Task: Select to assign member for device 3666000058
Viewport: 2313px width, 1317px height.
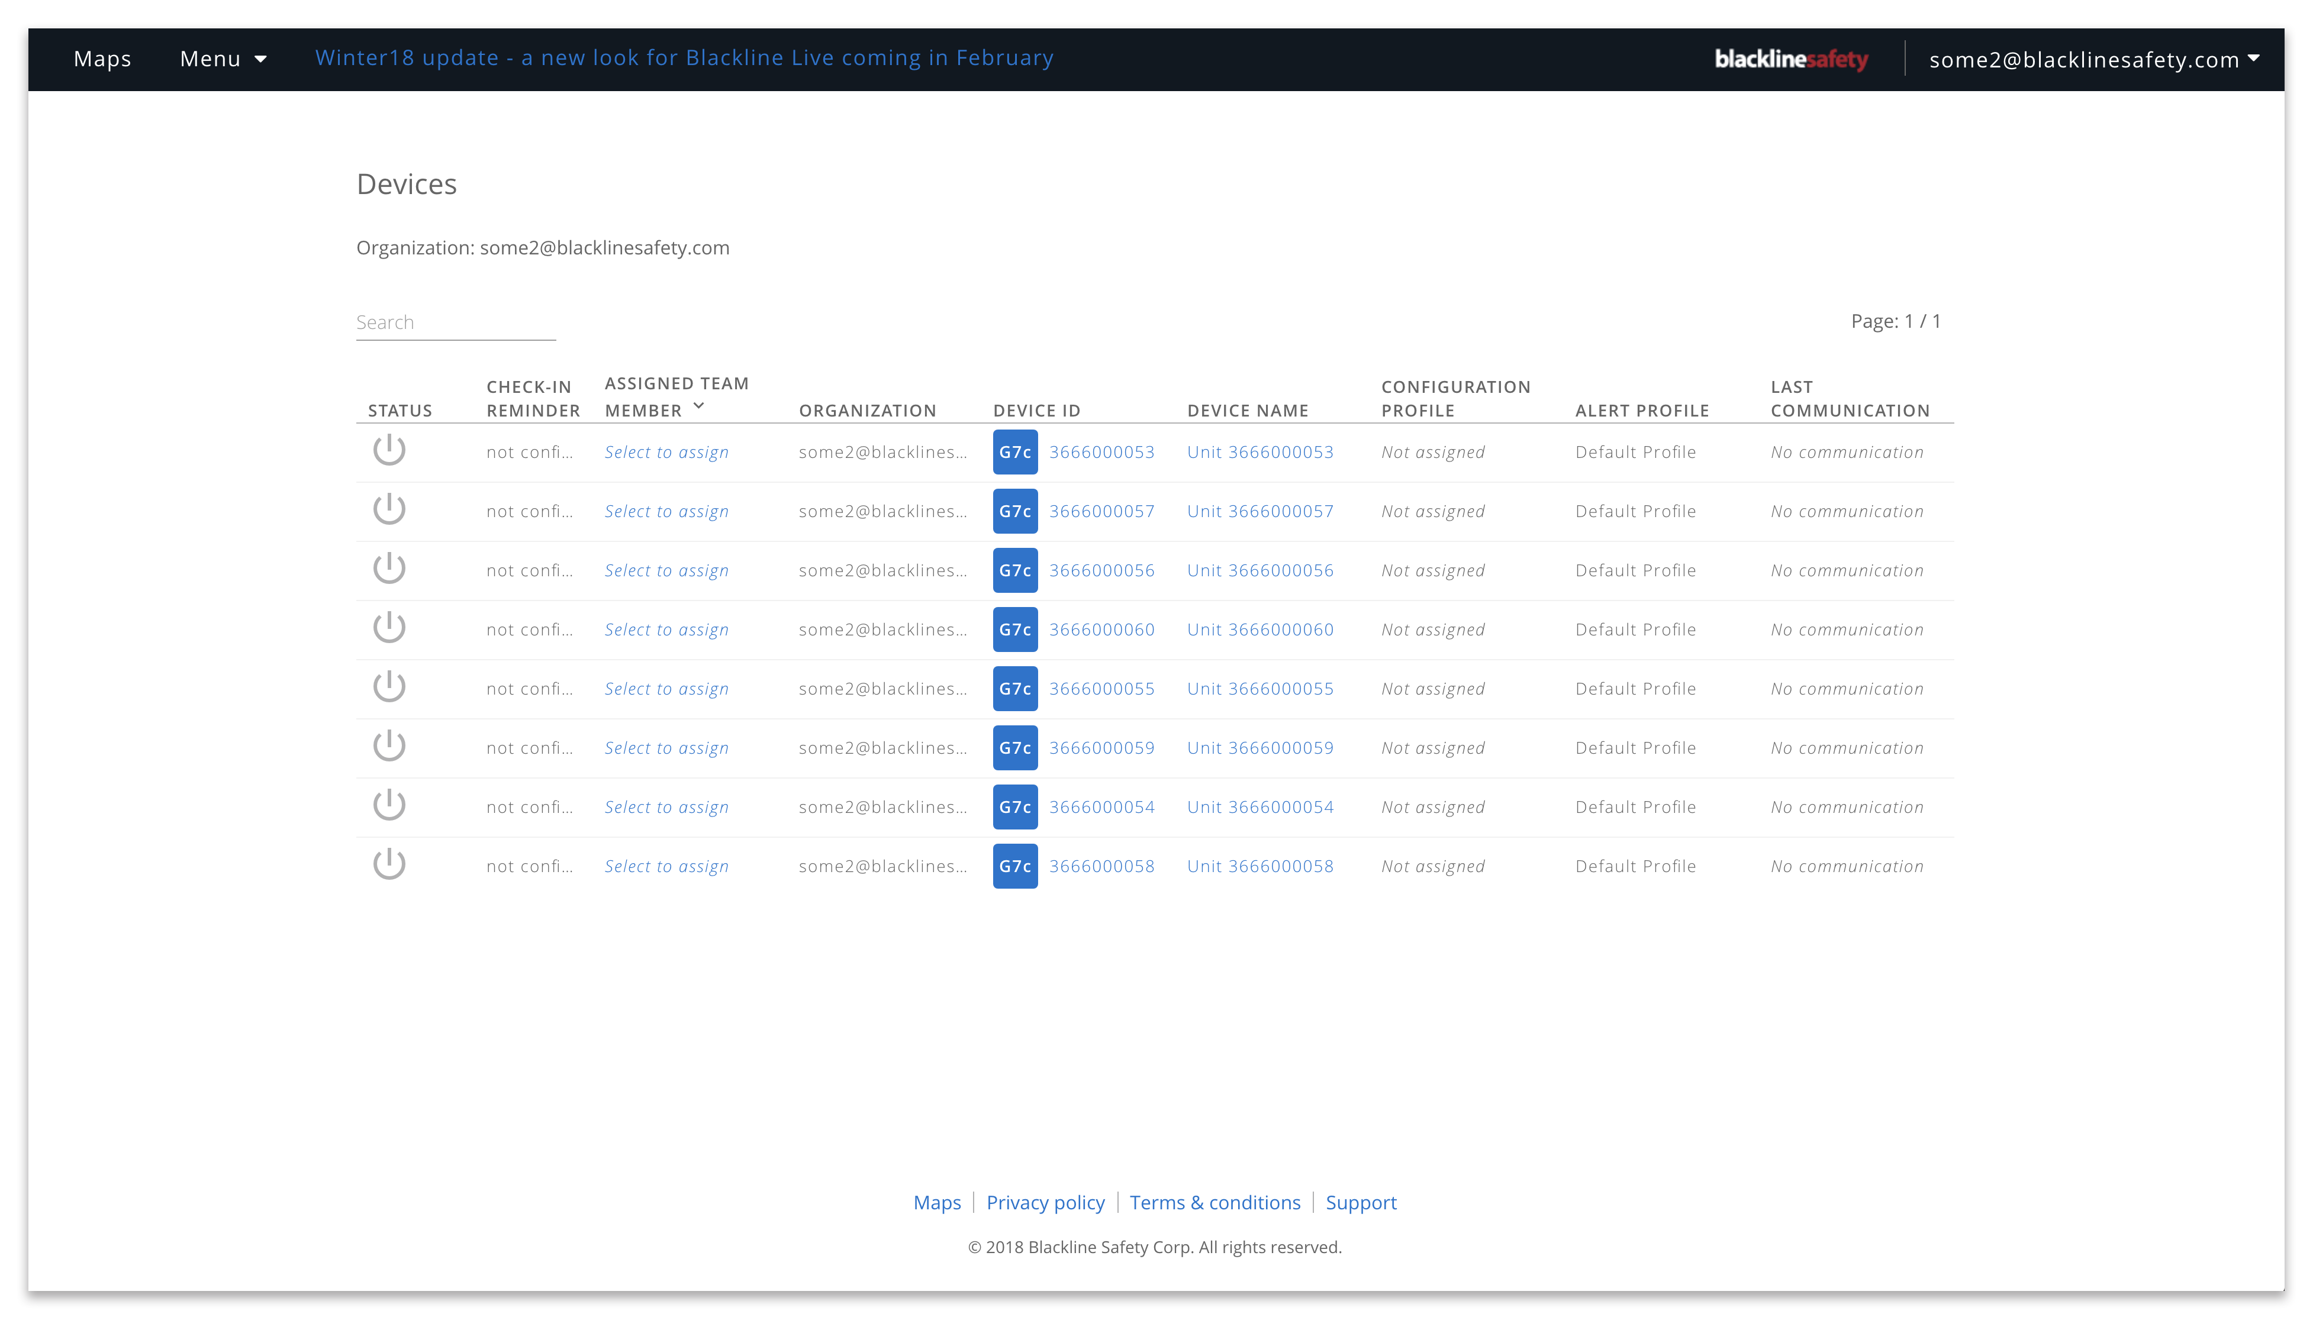Action: click(x=666, y=867)
